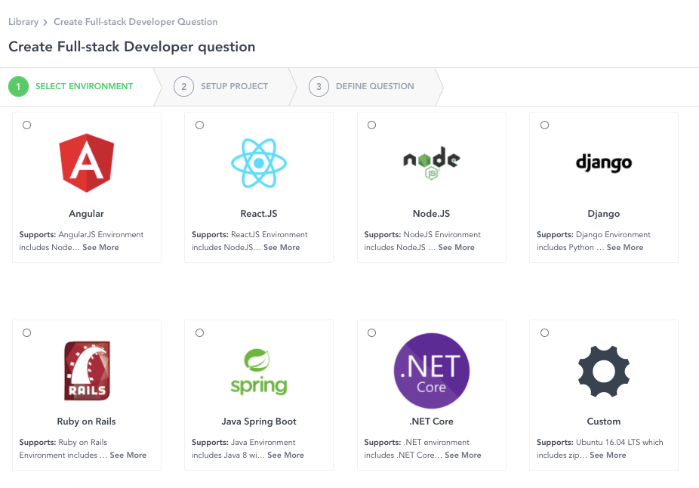Click the .NET Core card title
The width and height of the screenshot is (699, 488).
431,422
